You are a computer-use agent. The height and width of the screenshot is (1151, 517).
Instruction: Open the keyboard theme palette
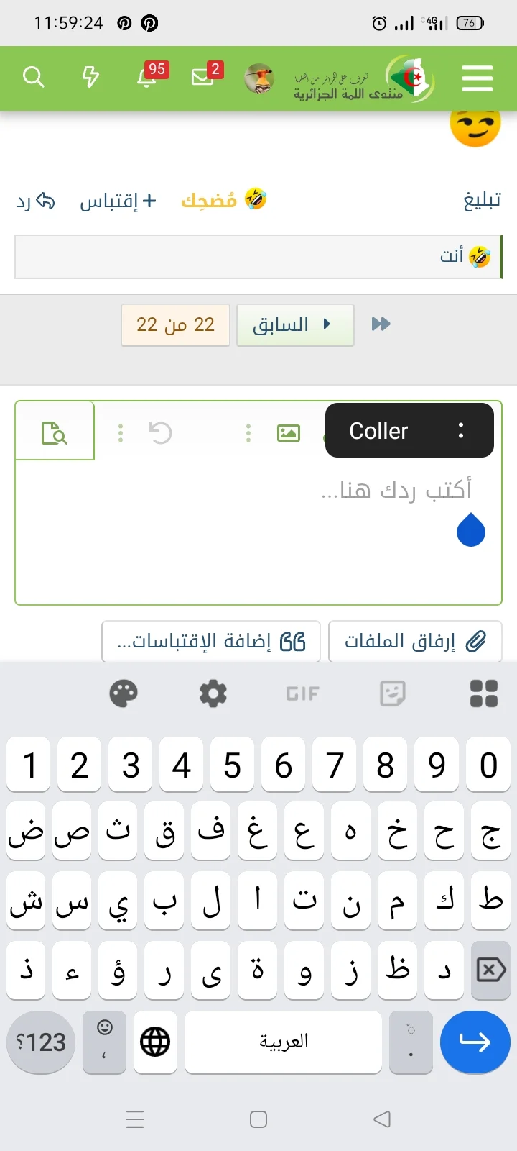(124, 693)
